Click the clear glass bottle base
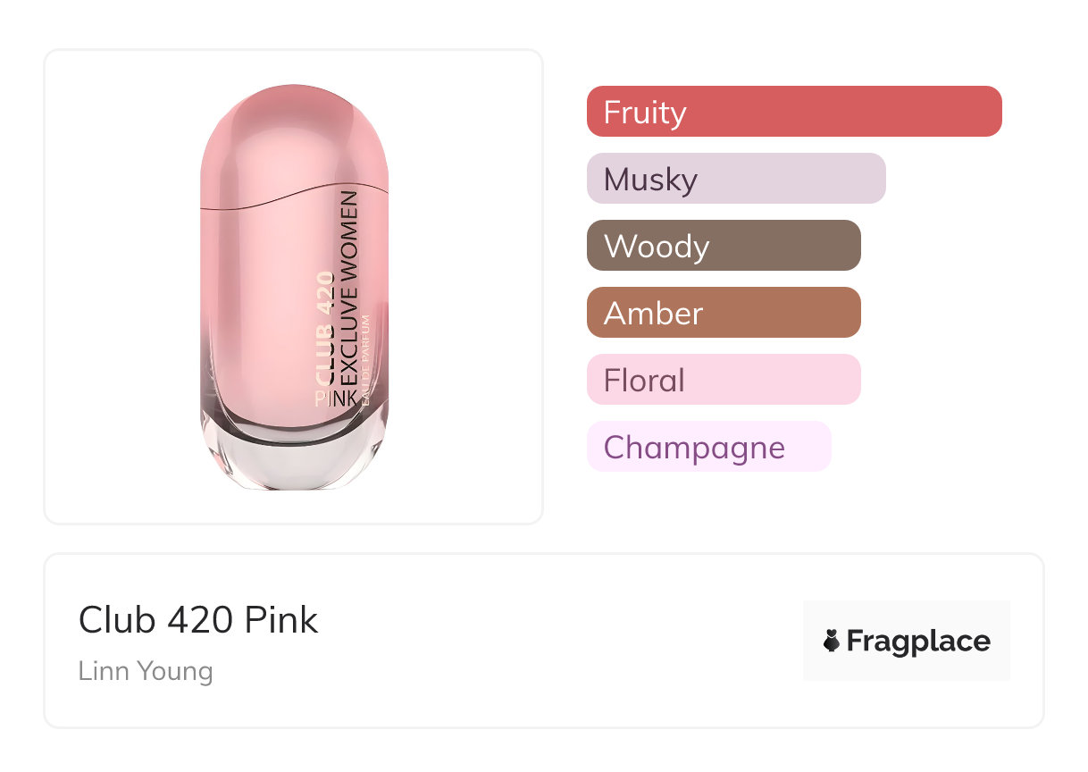 pos(295,462)
